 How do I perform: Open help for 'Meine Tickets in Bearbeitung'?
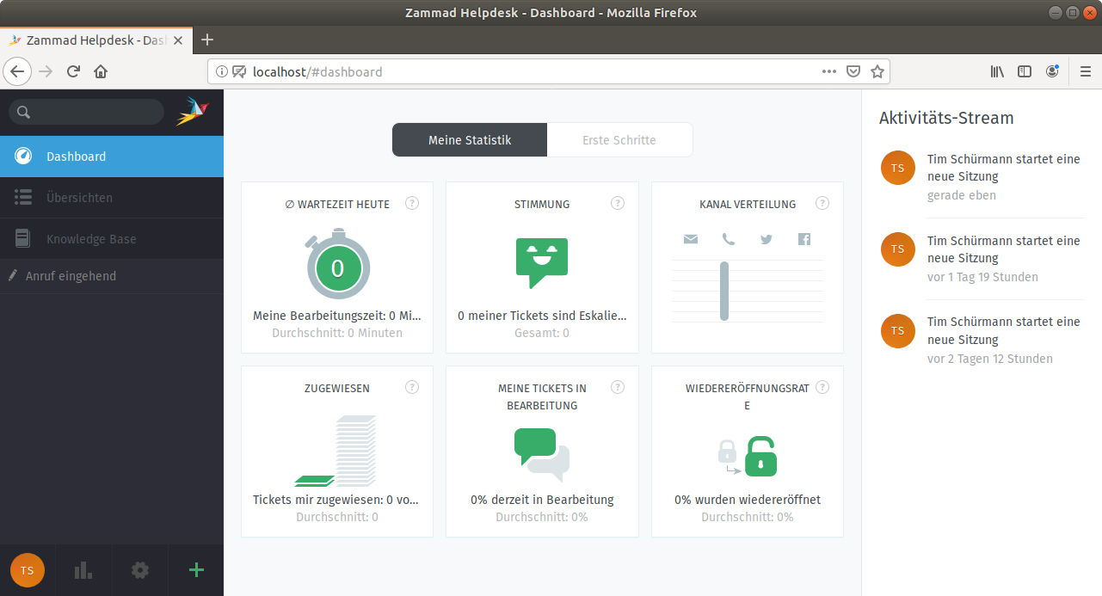click(618, 388)
